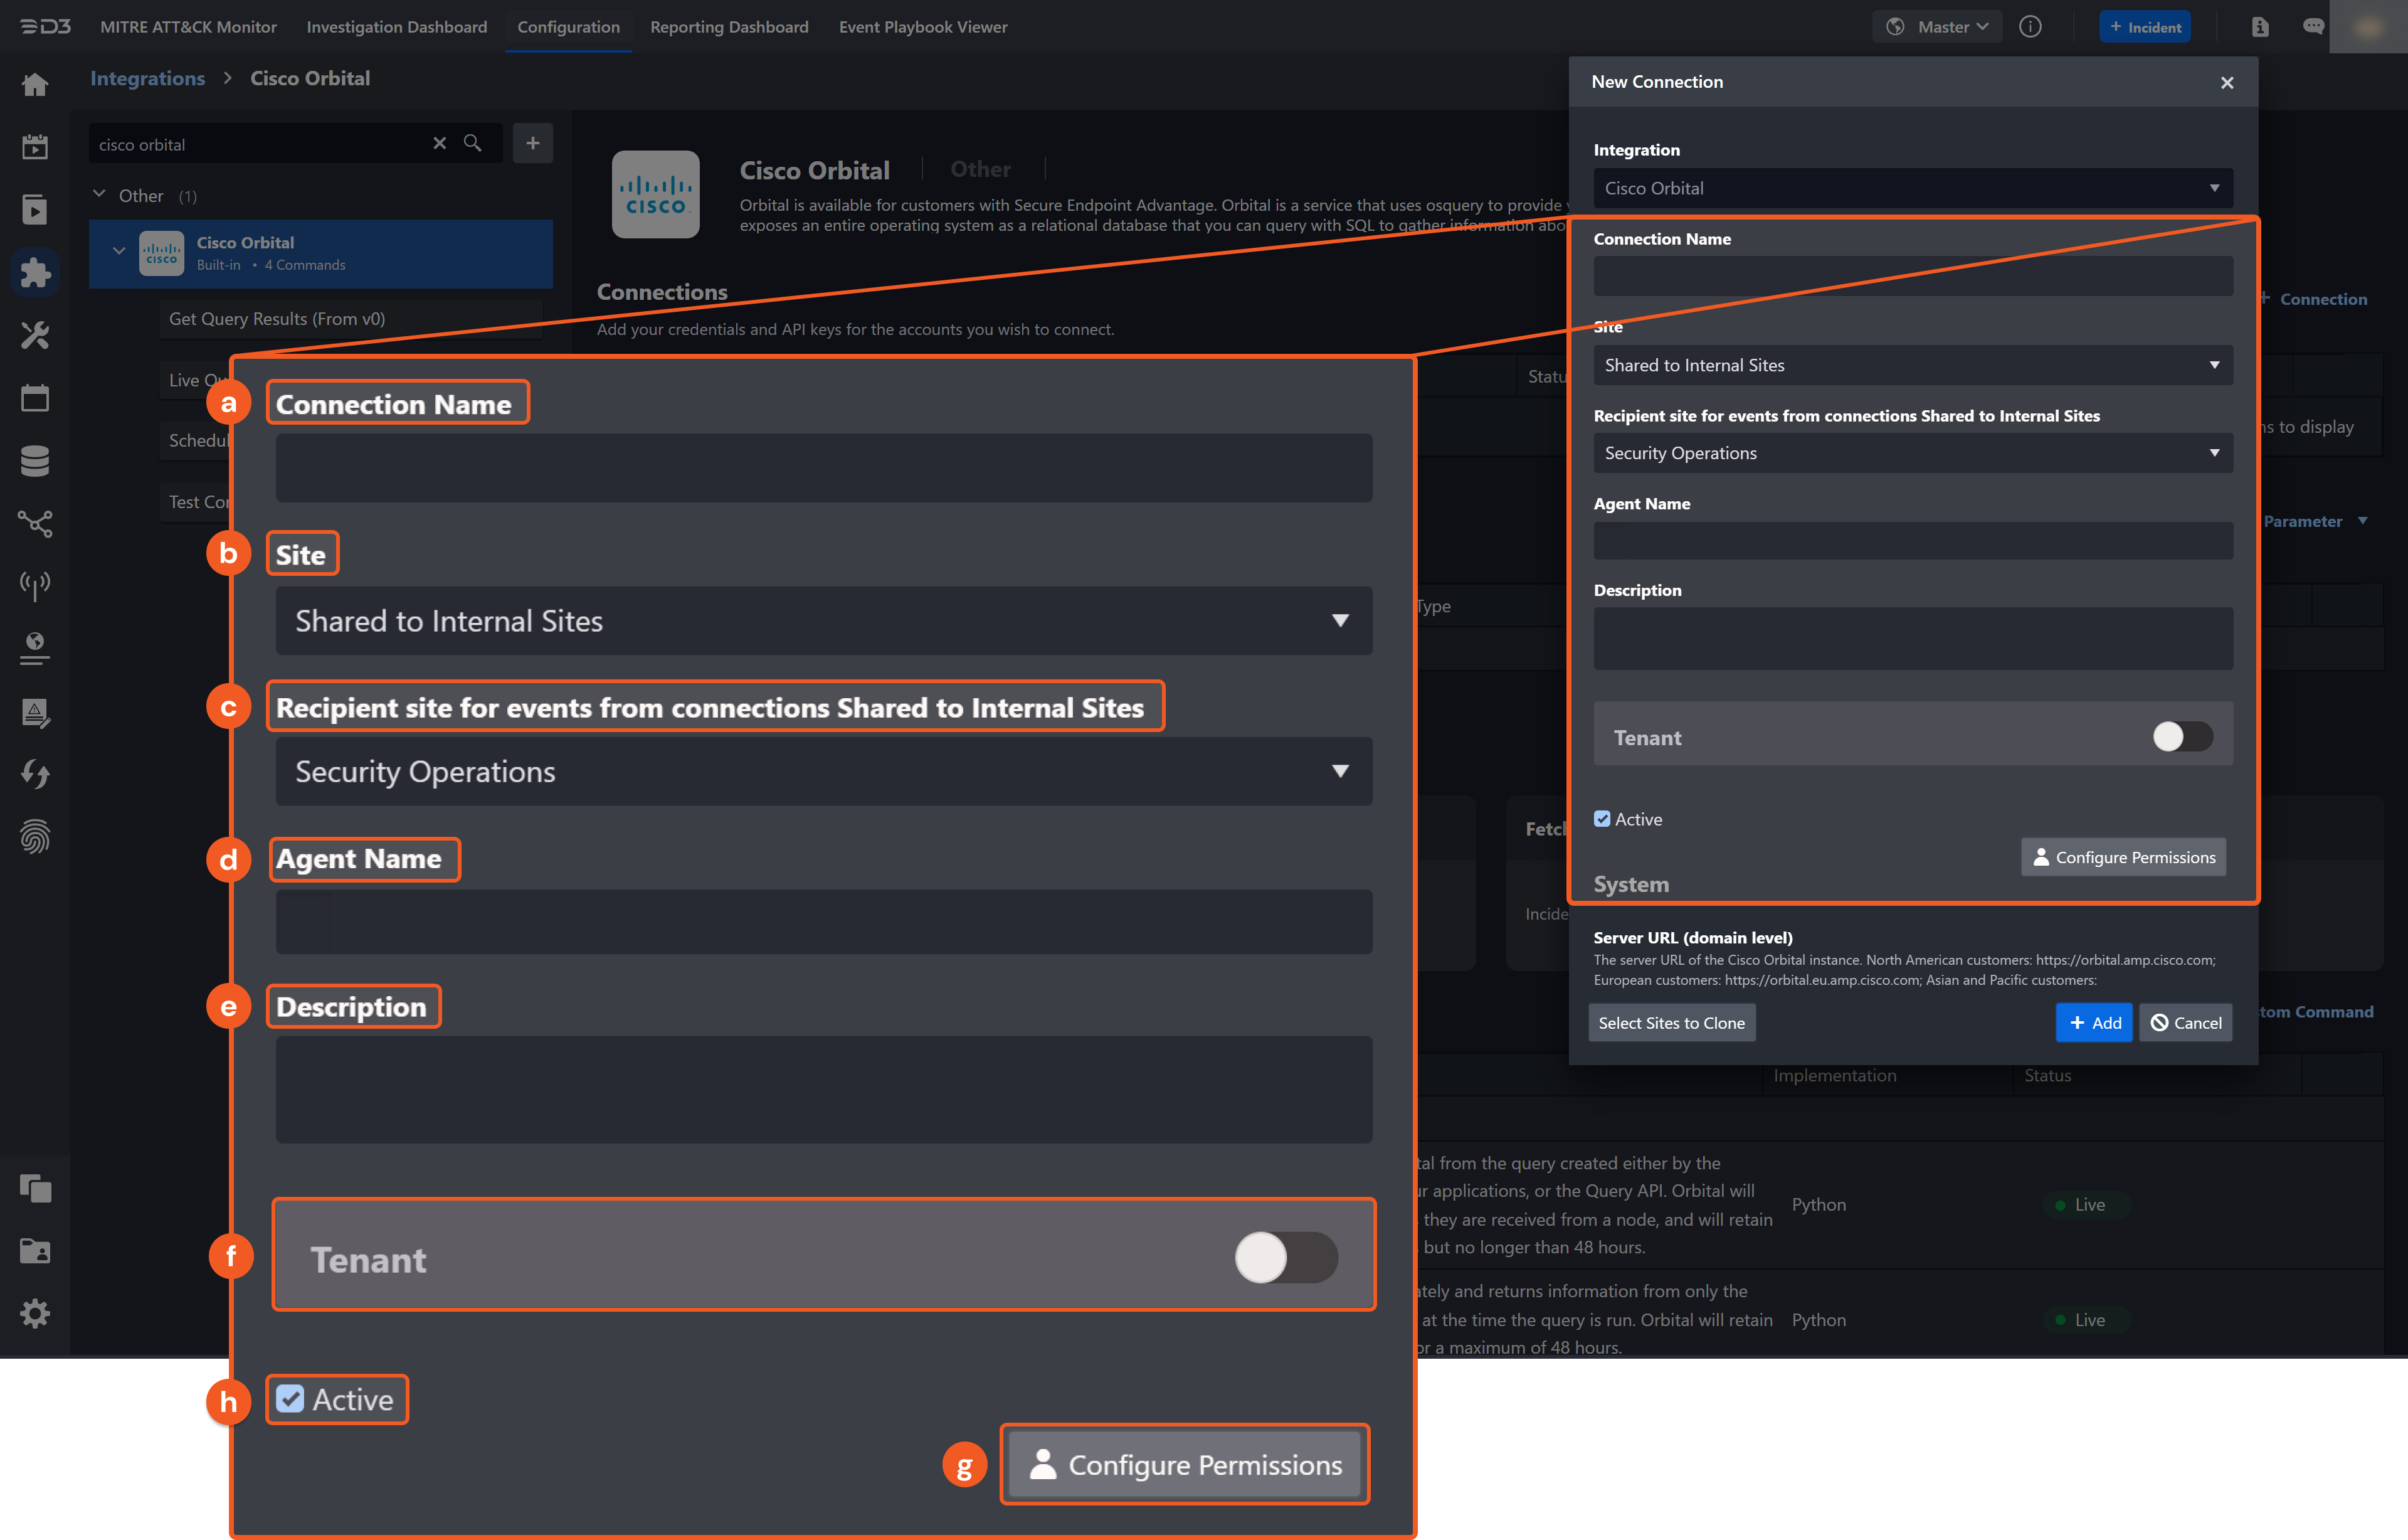Switch to the Reporting Dashboard tab
Image resolution: width=2408 pixels, height=1540 pixels.
[x=729, y=27]
